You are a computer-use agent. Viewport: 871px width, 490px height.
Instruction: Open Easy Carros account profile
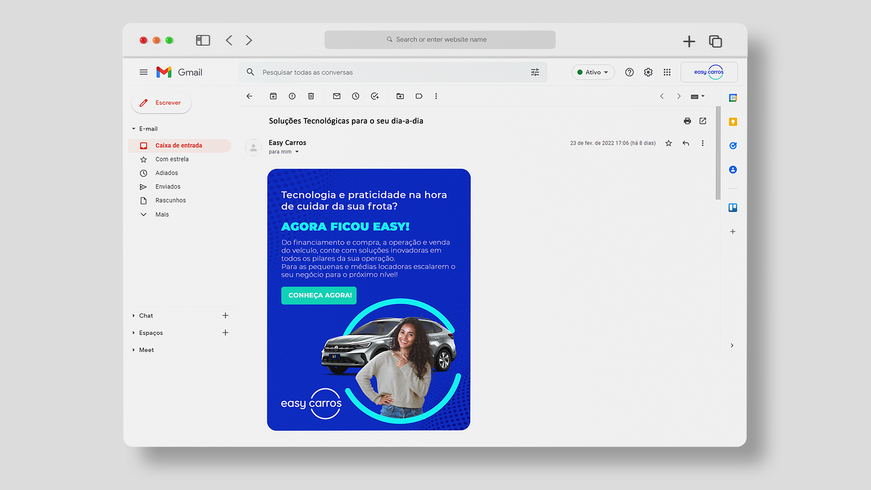[709, 72]
